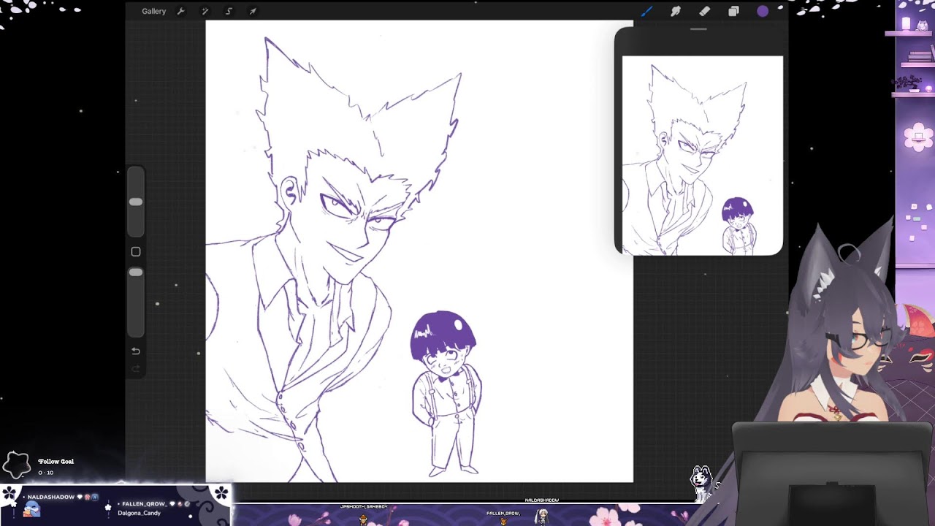Open the Layers panel
The height and width of the screenshot is (526, 935).
tap(733, 11)
